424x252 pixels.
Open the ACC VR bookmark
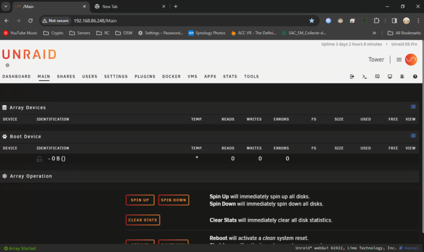(x=254, y=33)
